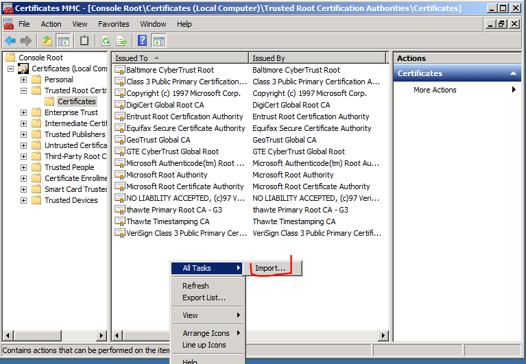This screenshot has height=364, width=526.
Task: Open the File menu
Action: pos(24,24)
